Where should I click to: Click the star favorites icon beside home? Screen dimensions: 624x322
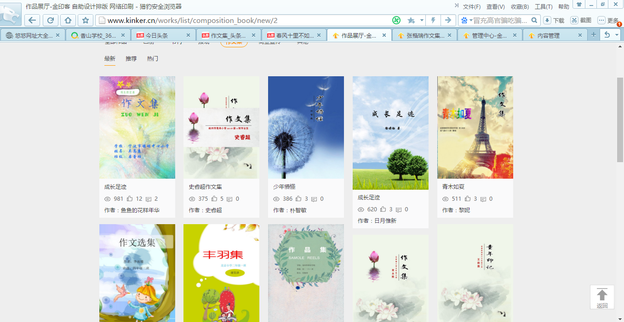pyautogui.click(x=86, y=20)
